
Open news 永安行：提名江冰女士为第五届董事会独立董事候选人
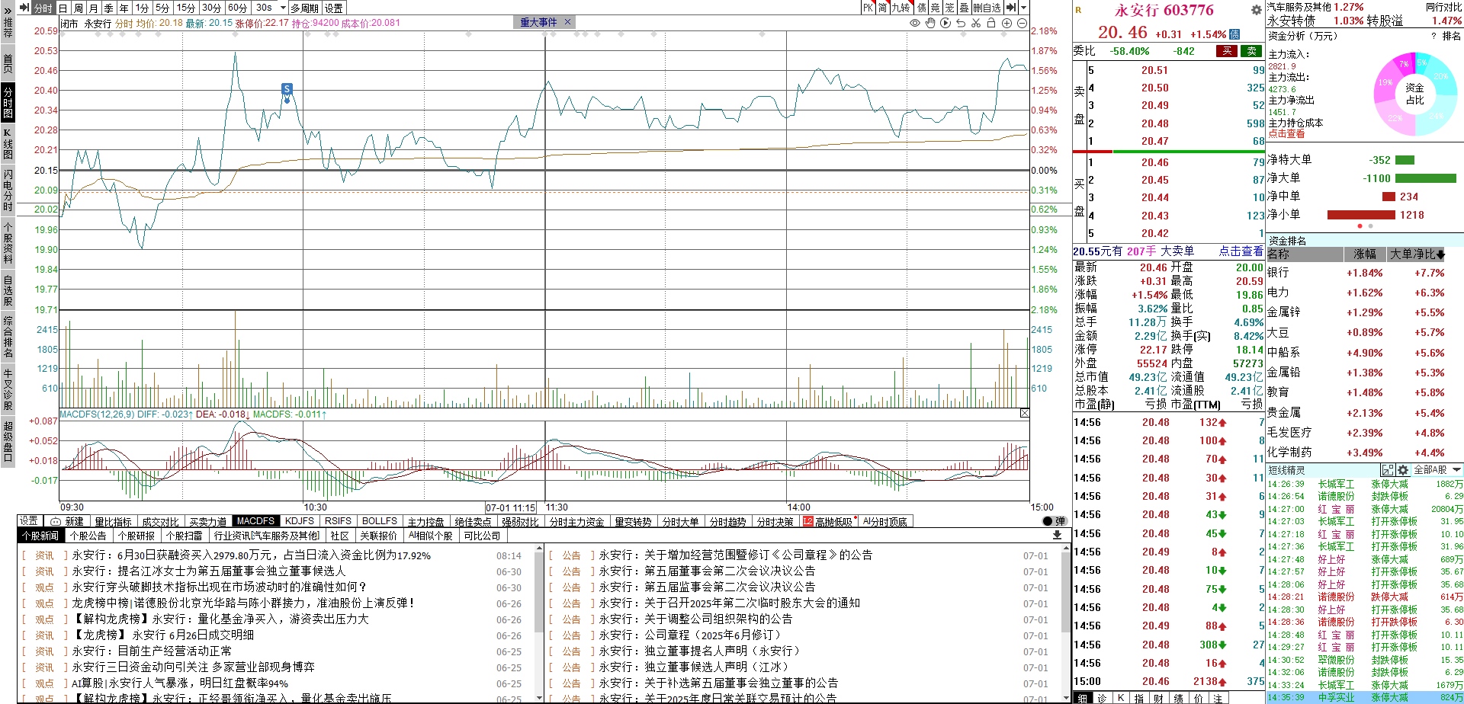click(x=208, y=571)
